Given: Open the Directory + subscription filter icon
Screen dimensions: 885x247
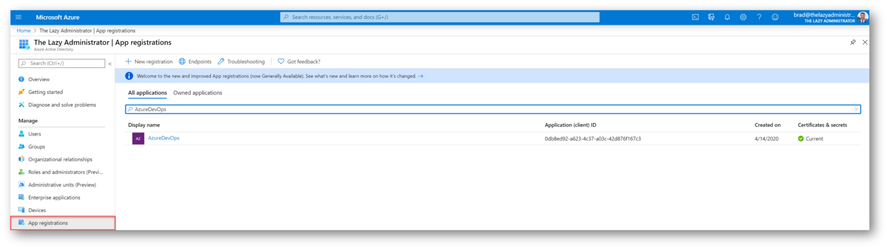Looking at the screenshot, I should [711, 17].
